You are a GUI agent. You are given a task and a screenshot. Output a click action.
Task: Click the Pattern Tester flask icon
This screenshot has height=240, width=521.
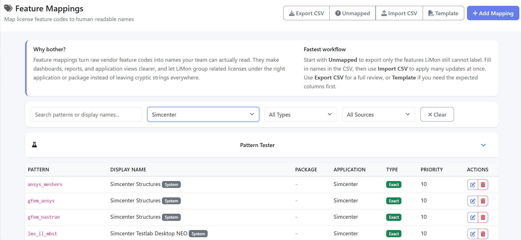(x=34, y=144)
